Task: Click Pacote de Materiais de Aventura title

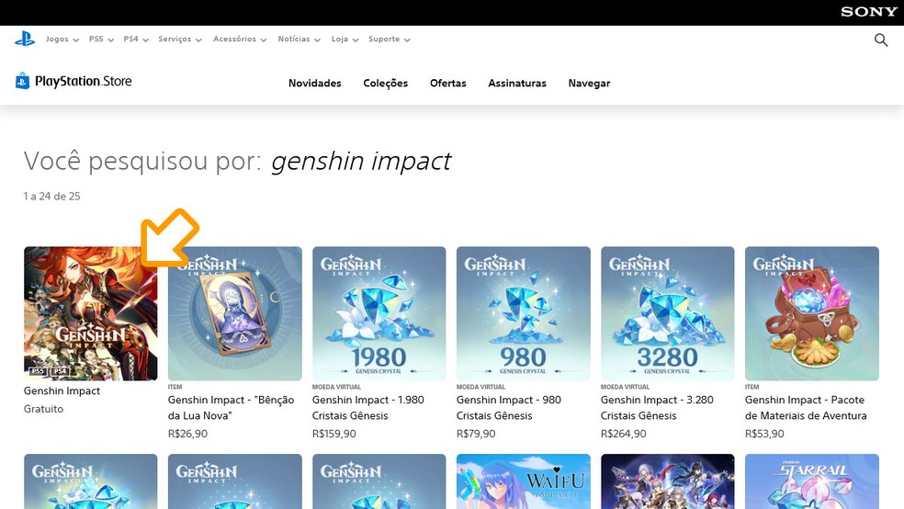Action: coord(806,408)
